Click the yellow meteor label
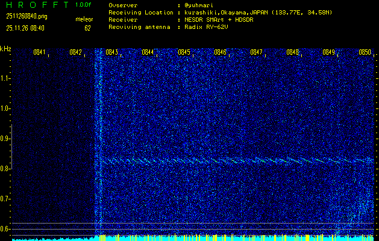 (84, 19)
